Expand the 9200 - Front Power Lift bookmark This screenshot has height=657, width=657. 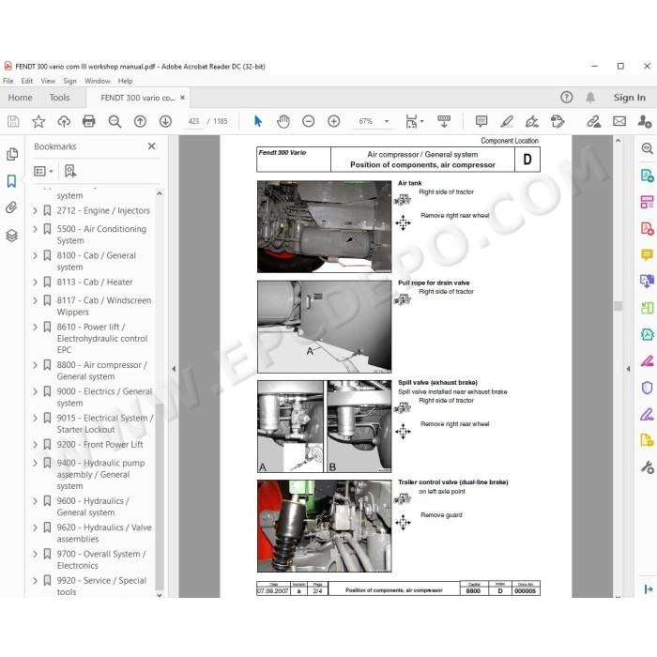(x=36, y=445)
